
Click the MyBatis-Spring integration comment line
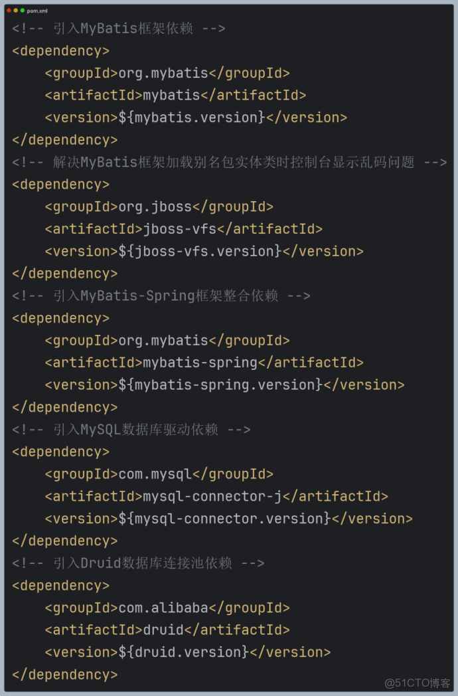pyautogui.click(x=161, y=296)
